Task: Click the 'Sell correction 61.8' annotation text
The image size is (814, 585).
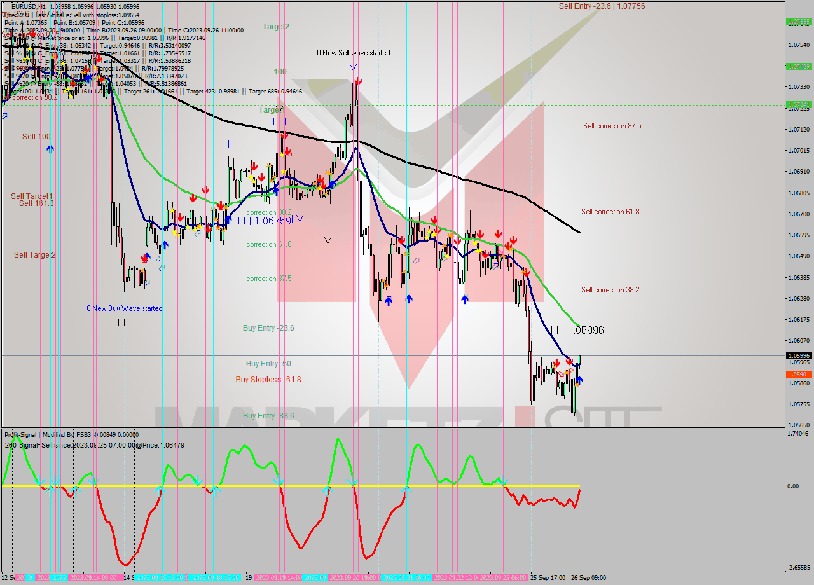Action: (x=609, y=212)
